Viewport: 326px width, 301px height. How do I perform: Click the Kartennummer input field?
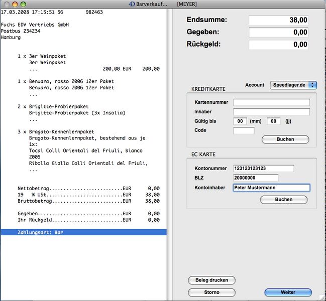(271, 102)
